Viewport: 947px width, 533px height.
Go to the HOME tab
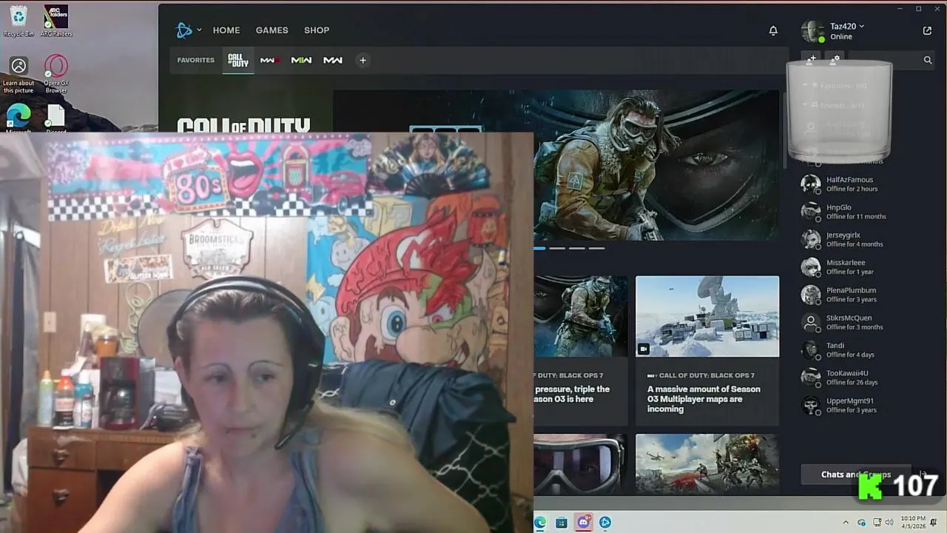(226, 30)
